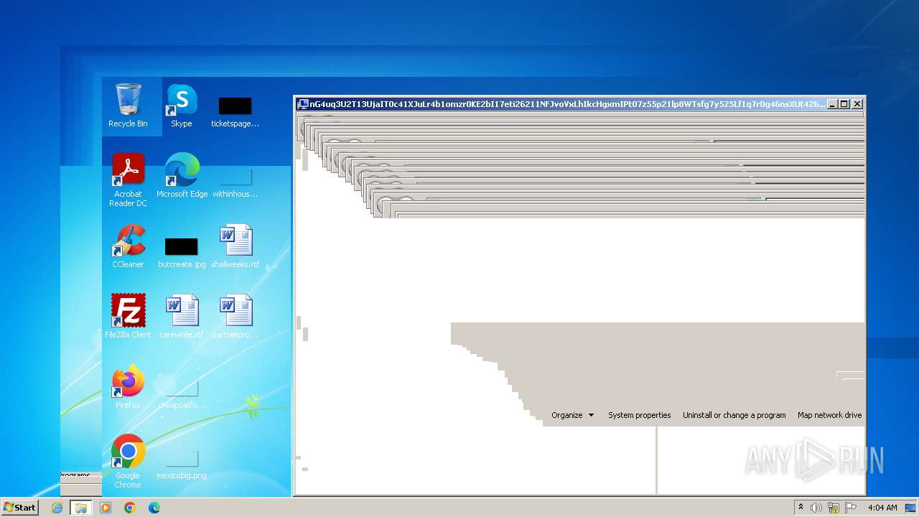Click Edge icon in the taskbar

coord(154,508)
